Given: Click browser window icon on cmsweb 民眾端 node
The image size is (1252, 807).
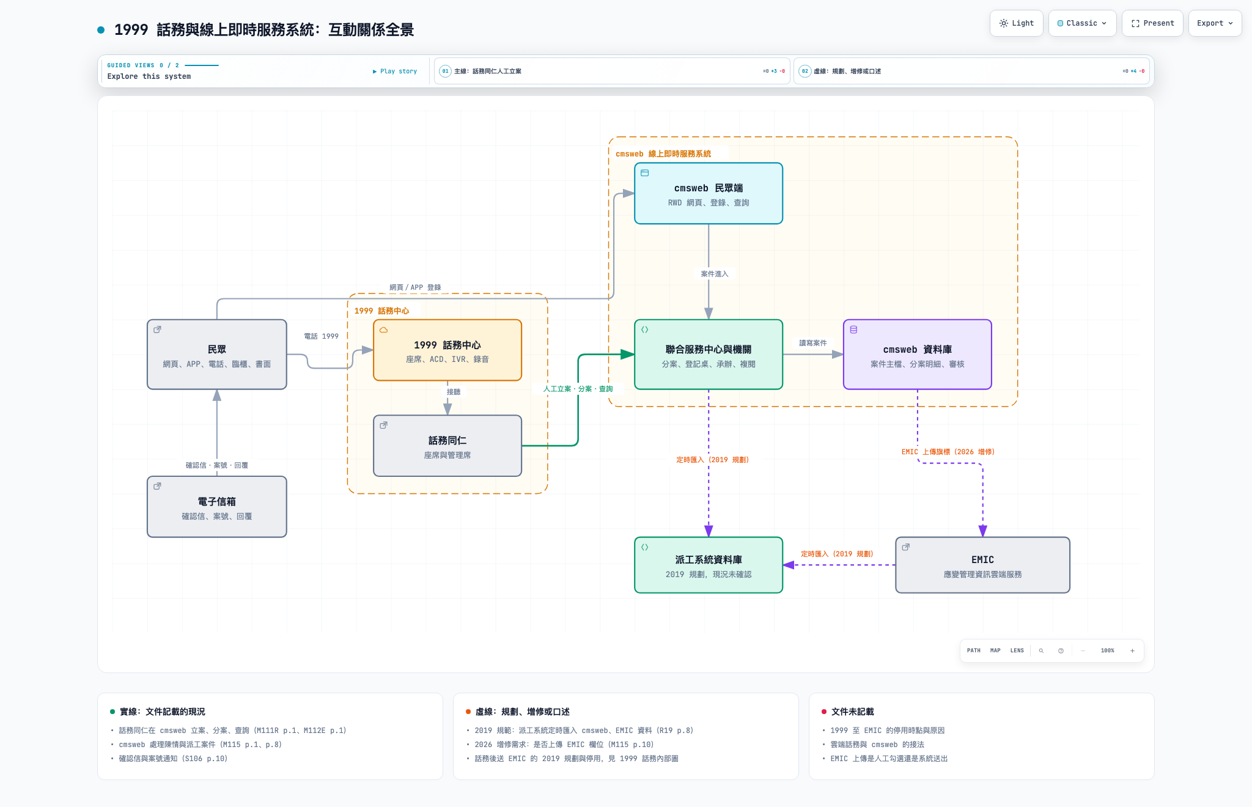Looking at the screenshot, I should [x=644, y=173].
